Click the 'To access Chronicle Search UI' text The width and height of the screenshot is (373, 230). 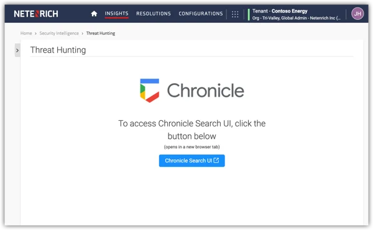[191, 130]
